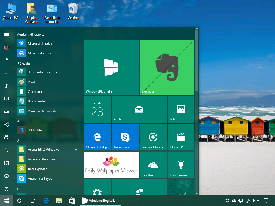This screenshot has width=275, height=206.
Task: Expand Accessori Windows folder chevron
Action: (x=76, y=159)
